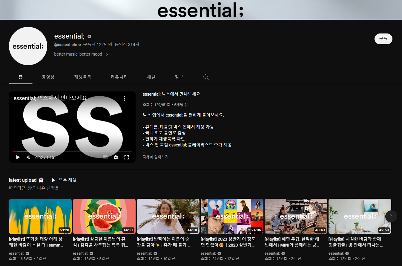Click the verified badge beside channel name
This screenshot has height=266, width=402.
pyautogui.click(x=89, y=36)
